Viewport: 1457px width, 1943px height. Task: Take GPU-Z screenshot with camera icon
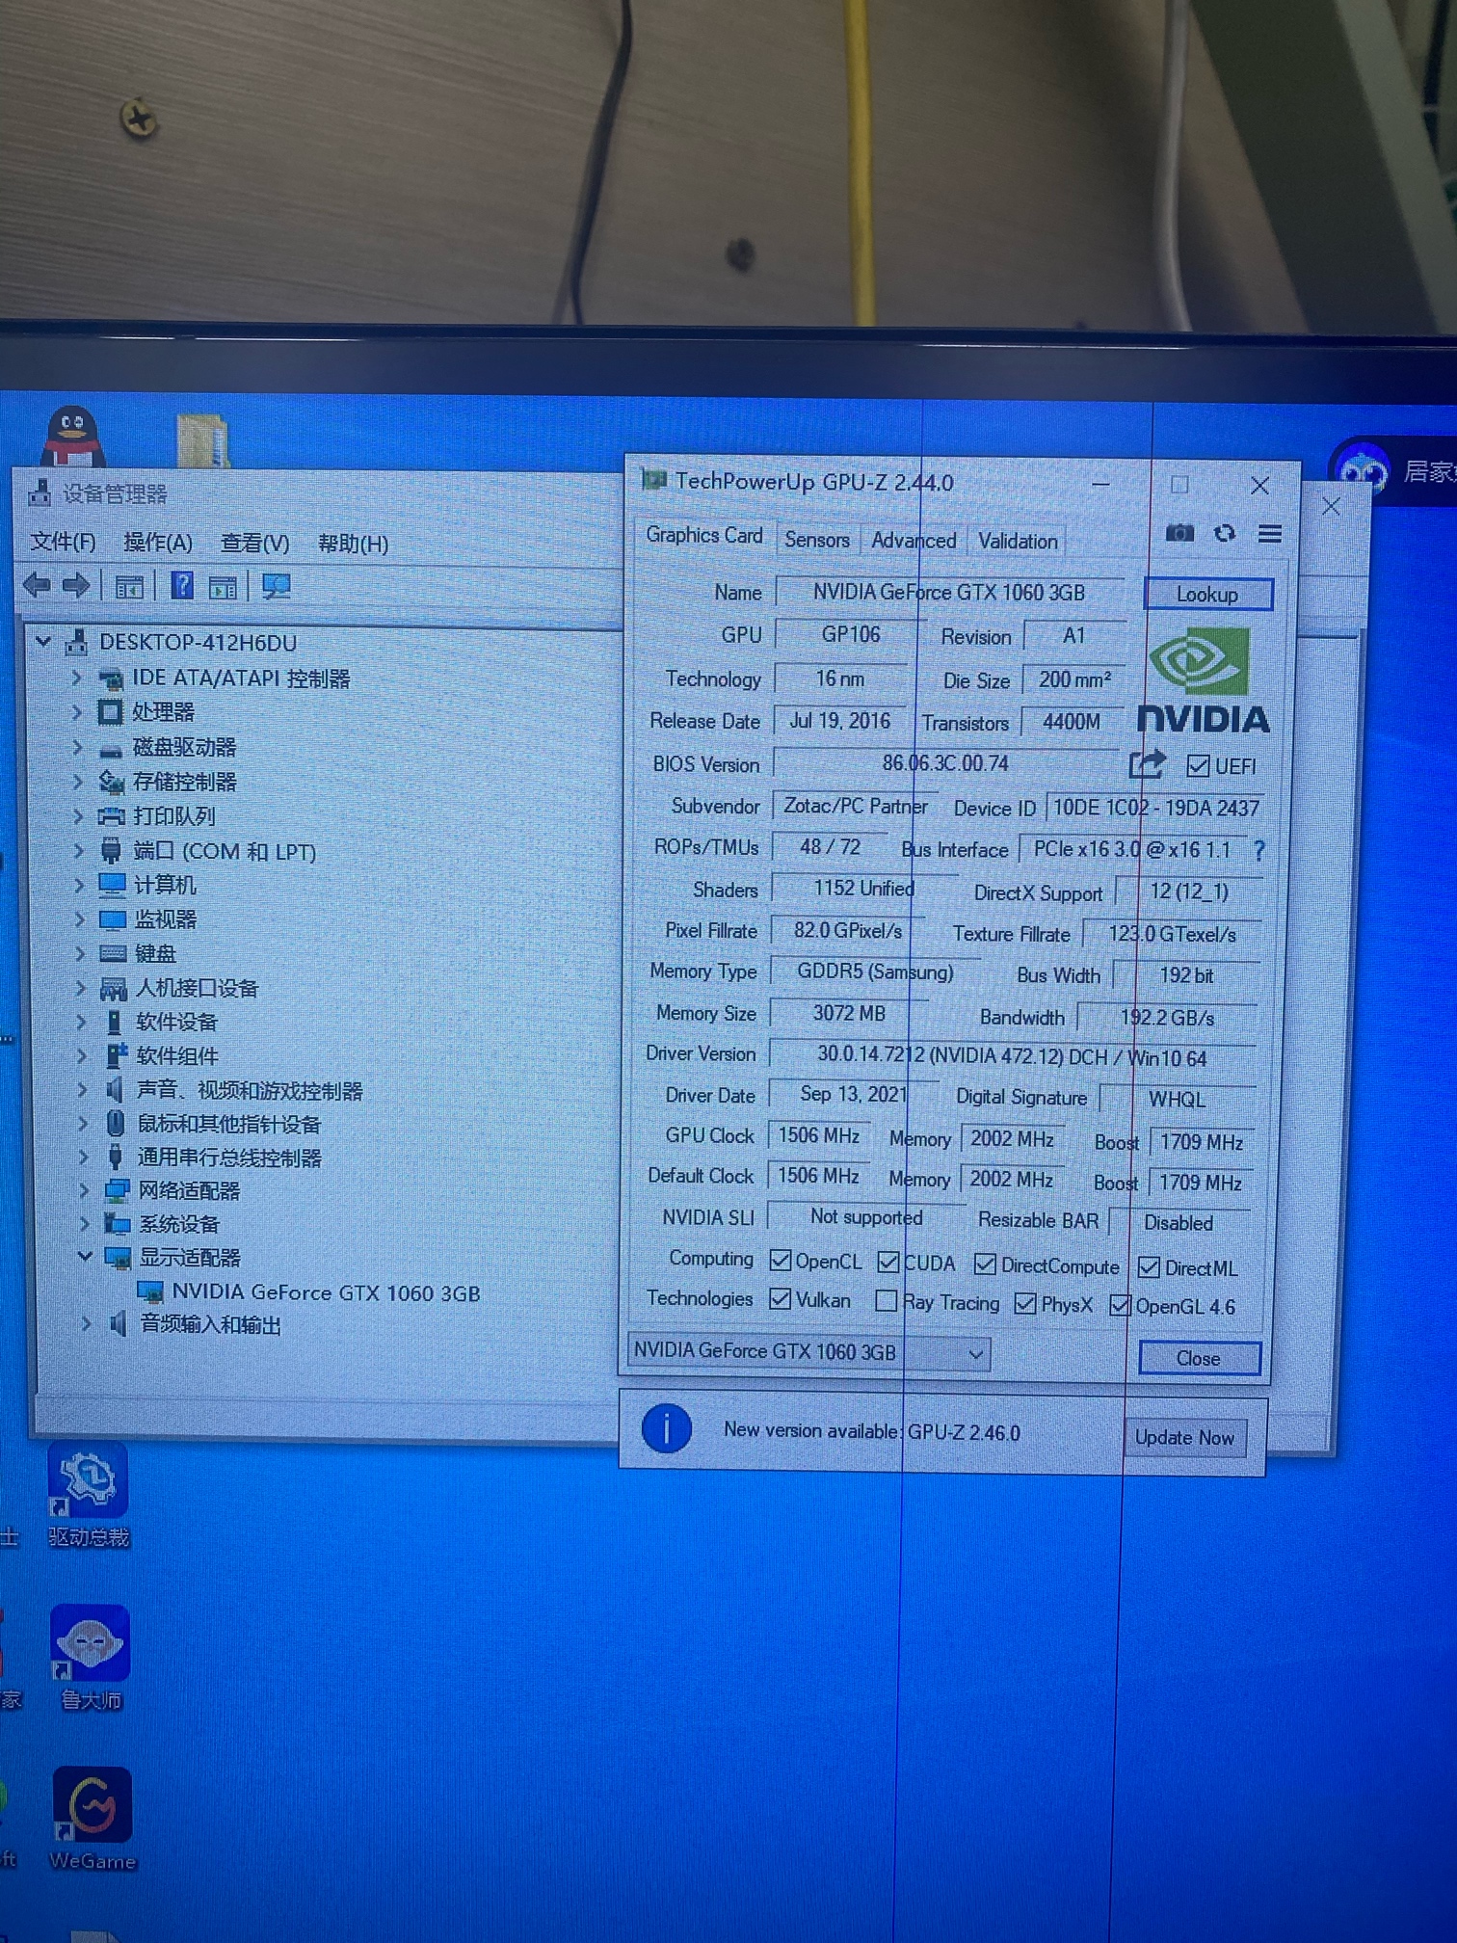[1179, 533]
